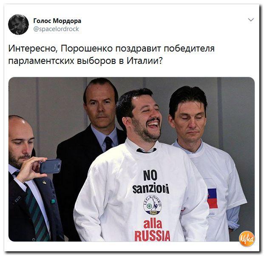
Task: Click the dark tie of the suited man
Action: [x=108, y=144]
